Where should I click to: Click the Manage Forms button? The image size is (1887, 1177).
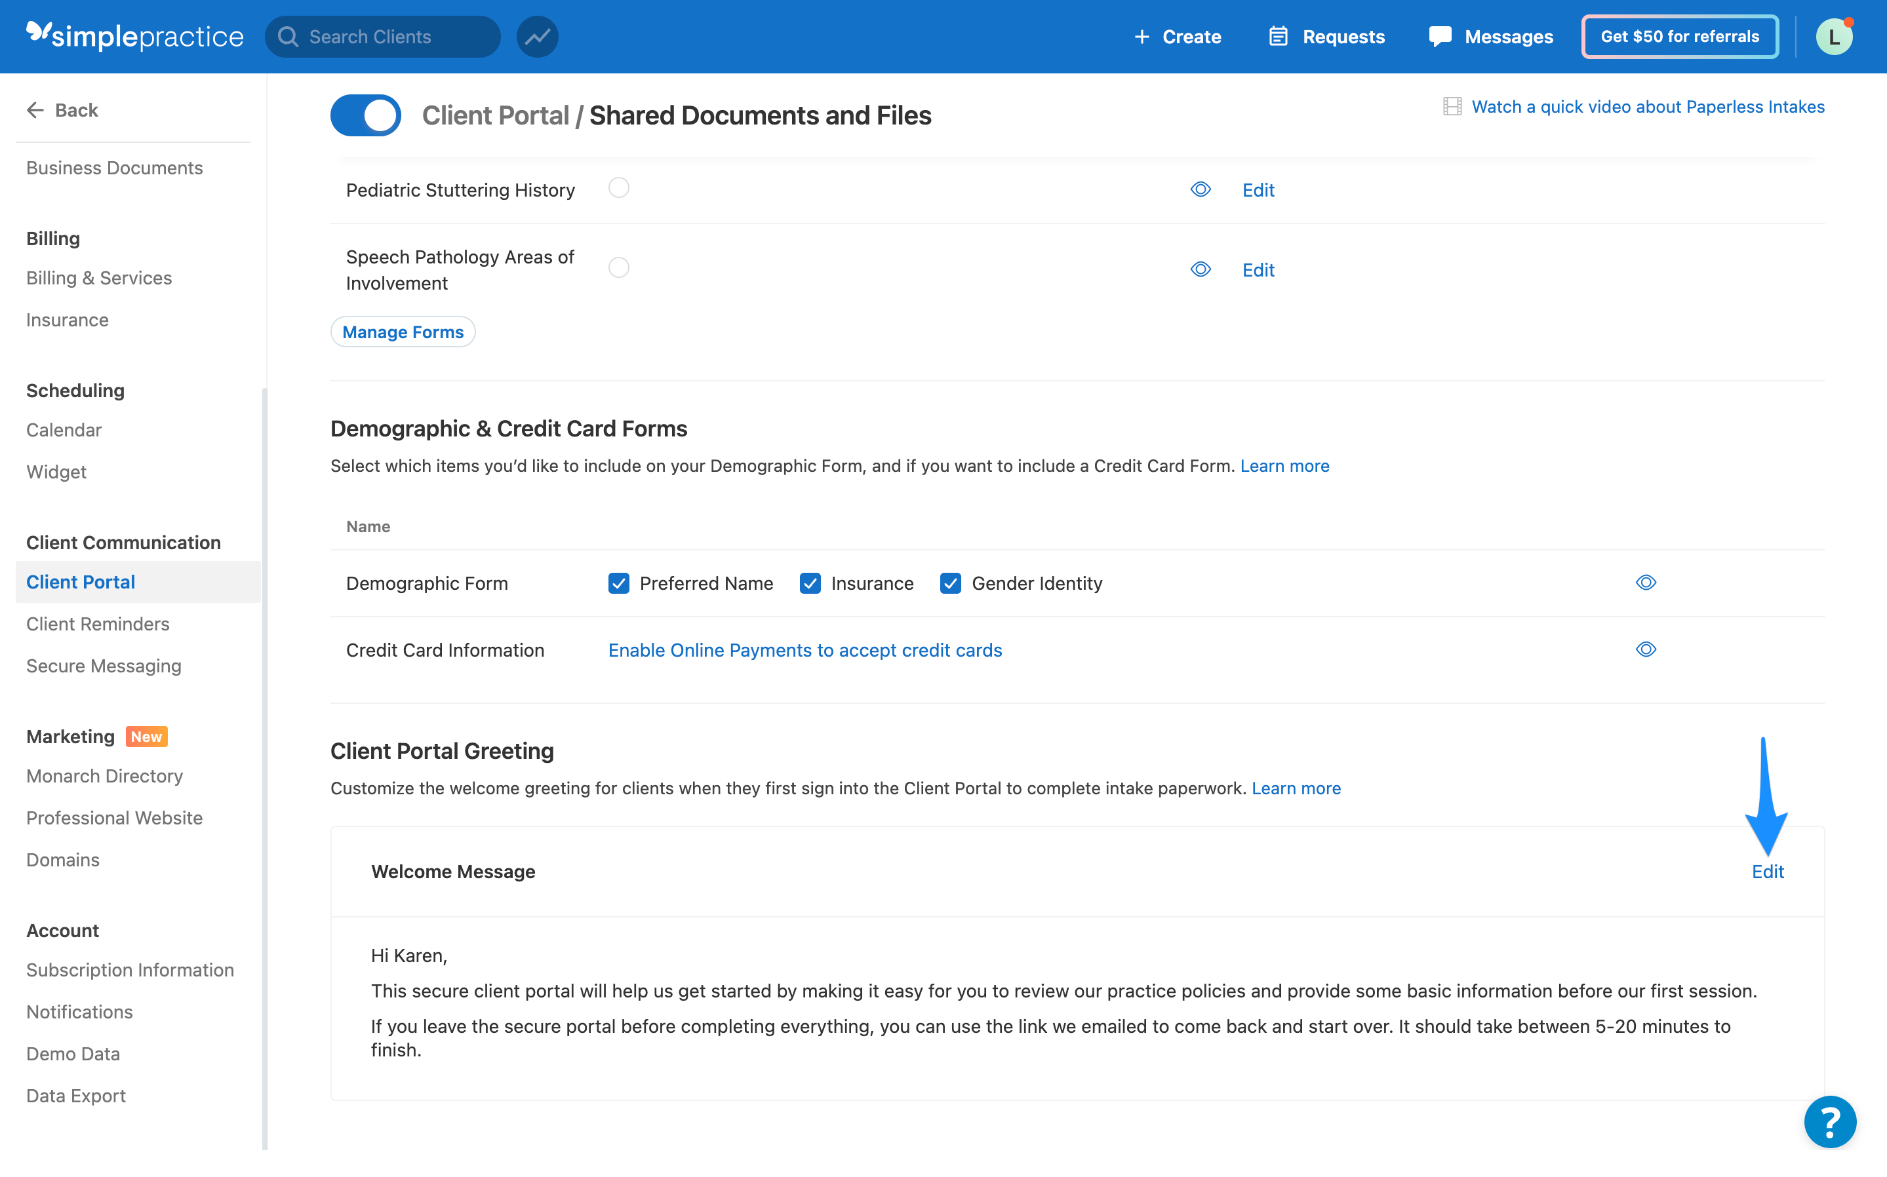(x=402, y=332)
